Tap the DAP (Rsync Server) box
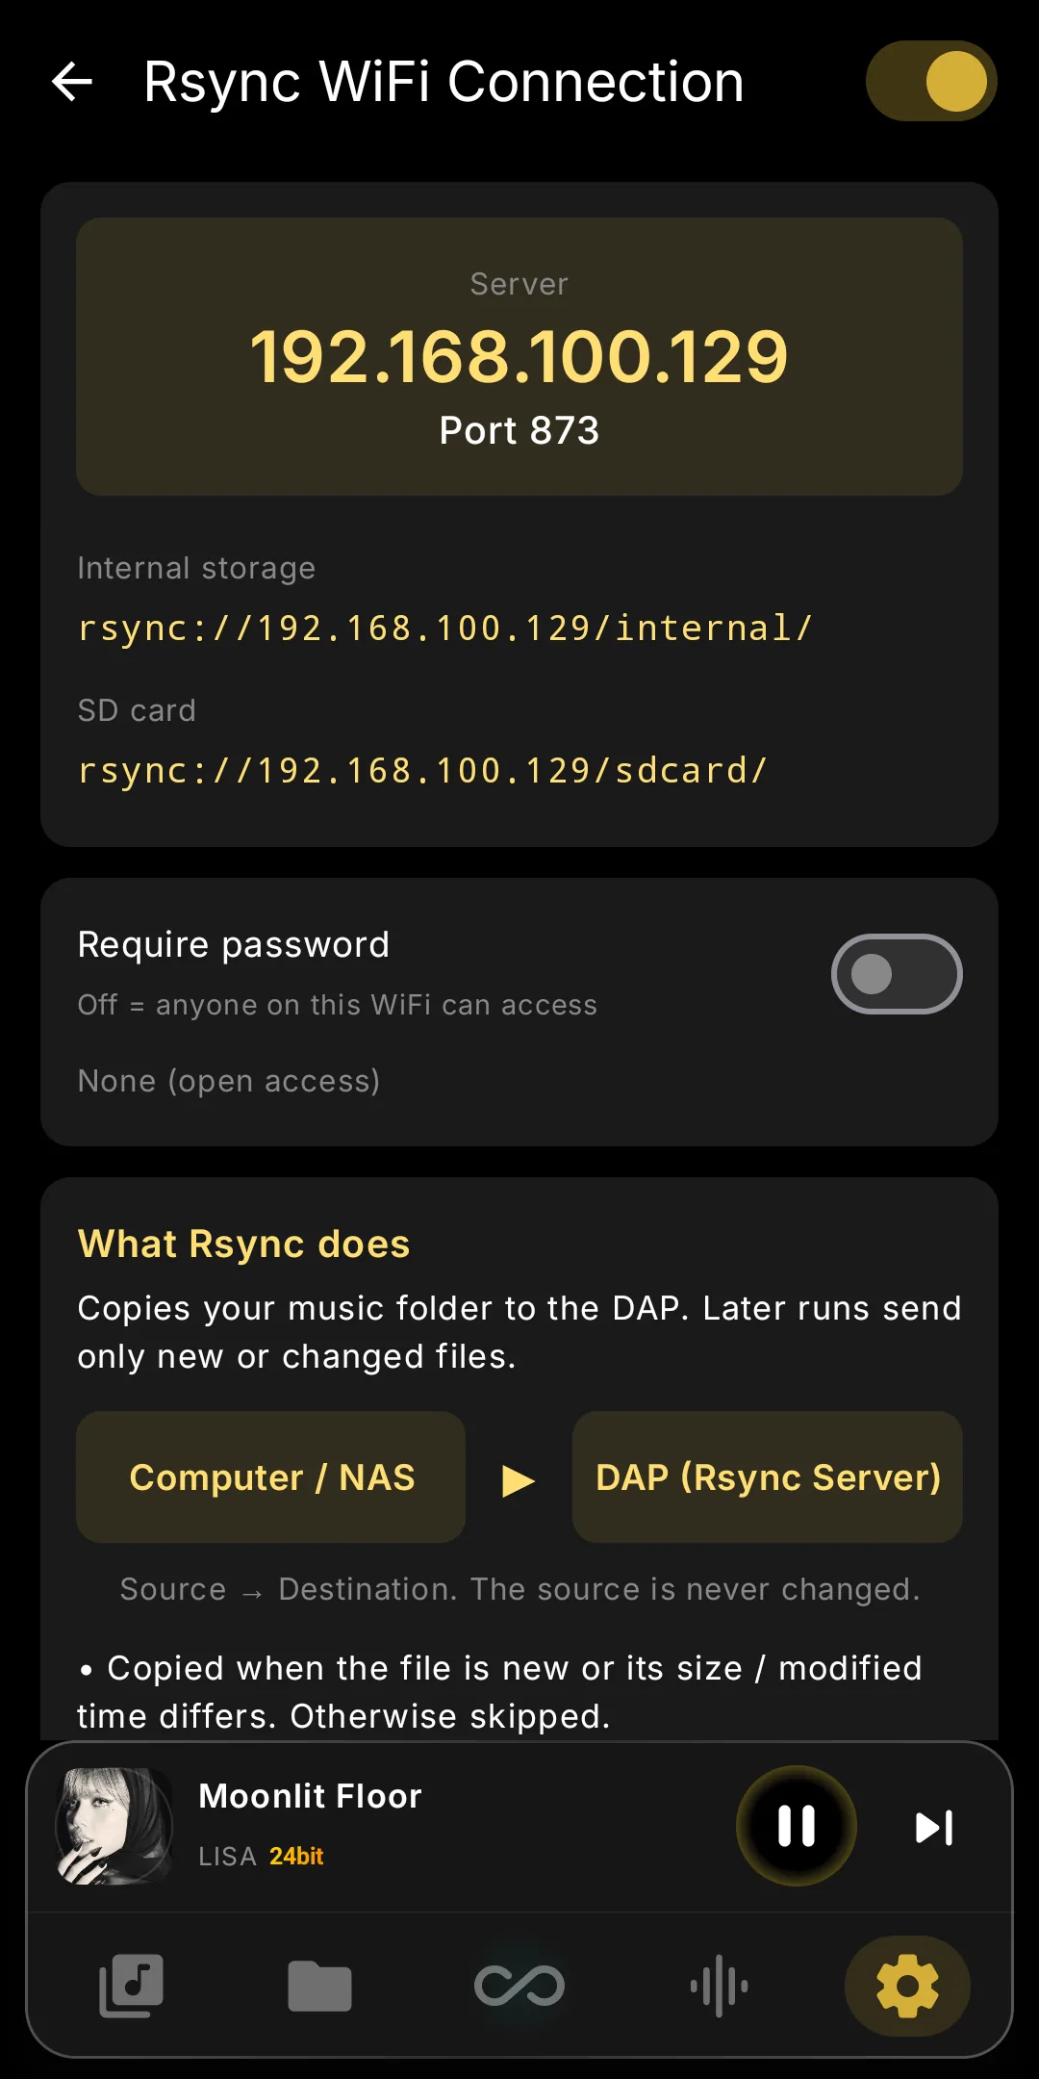The image size is (1039, 2079). [x=768, y=1477]
